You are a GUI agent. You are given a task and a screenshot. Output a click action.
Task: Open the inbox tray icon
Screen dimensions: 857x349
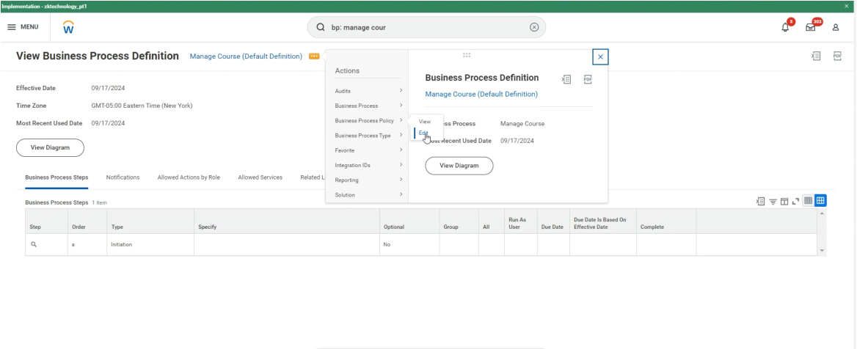pyautogui.click(x=810, y=27)
